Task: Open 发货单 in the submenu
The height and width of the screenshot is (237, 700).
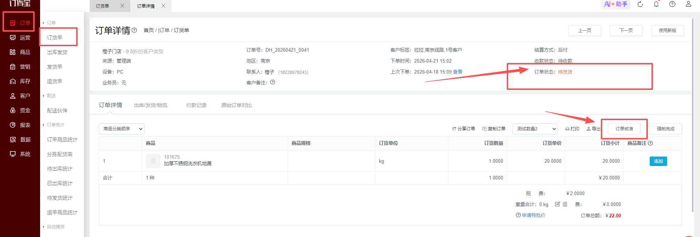Action: (x=55, y=67)
